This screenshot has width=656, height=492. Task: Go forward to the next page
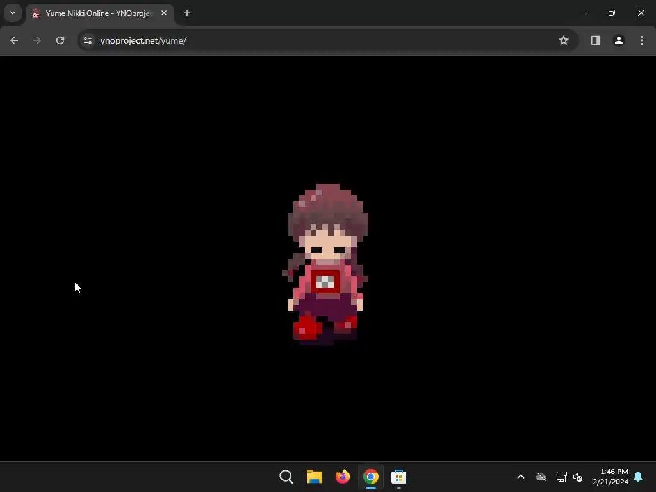(37, 40)
